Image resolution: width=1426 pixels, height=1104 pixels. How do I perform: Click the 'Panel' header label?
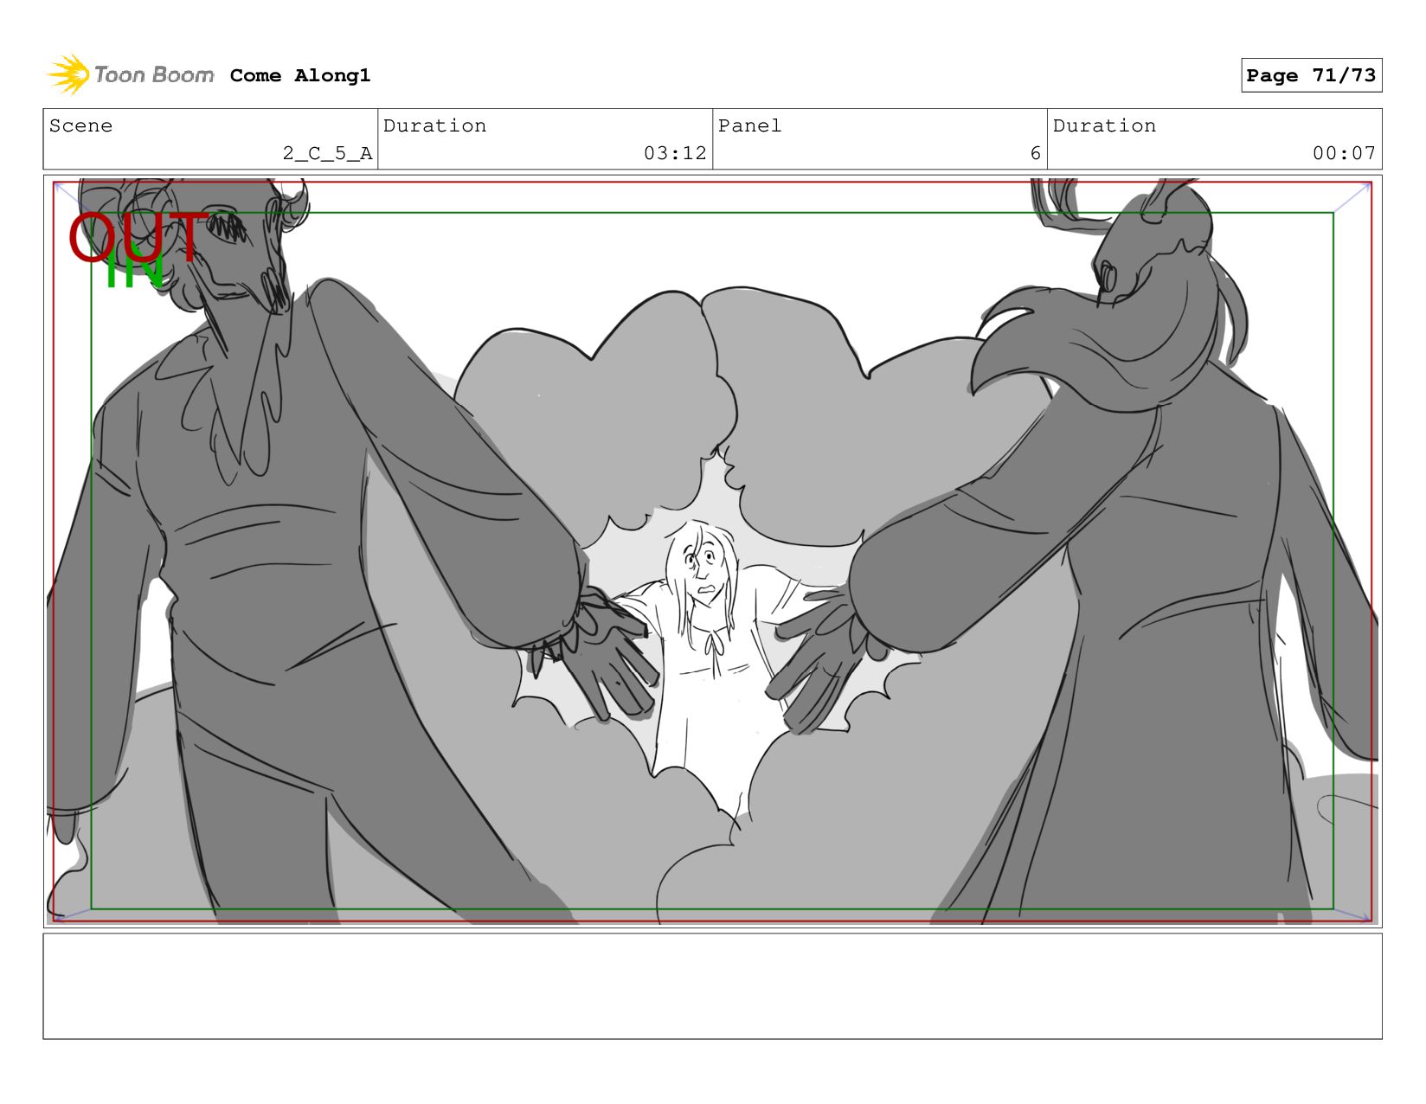pyautogui.click(x=749, y=125)
